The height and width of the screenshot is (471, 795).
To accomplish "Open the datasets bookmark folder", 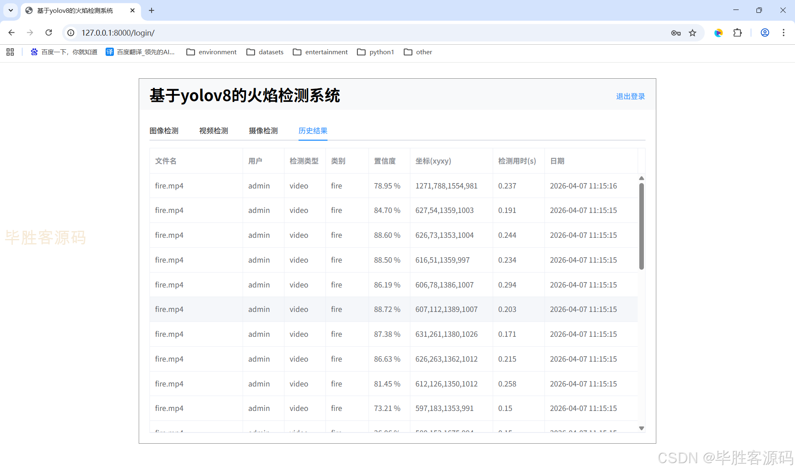I will [x=265, y=52].
